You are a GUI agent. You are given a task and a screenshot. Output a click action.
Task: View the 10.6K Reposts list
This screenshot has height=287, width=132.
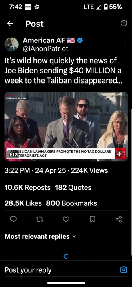pos(27,187)
